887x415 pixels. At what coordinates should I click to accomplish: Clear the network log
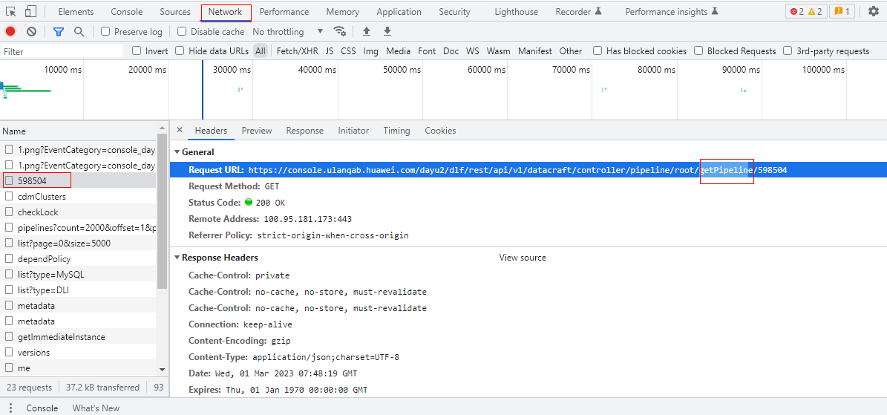(x=31, y=32)
